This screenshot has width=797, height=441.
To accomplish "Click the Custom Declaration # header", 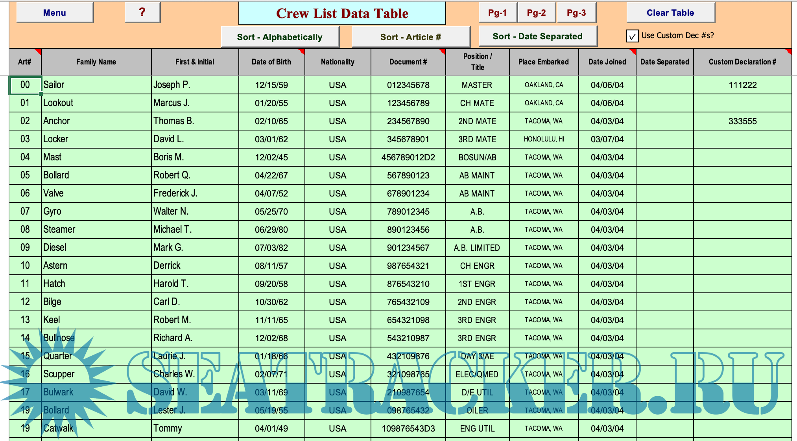I will tap(742, 62).
